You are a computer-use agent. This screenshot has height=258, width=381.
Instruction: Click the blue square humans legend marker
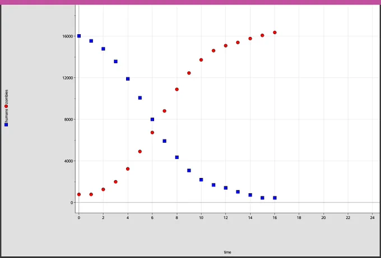click(x=6, y=124)
